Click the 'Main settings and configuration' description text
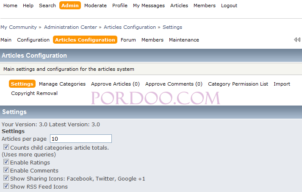The height and width of the screenshot is (192, 302). [69, 69]
